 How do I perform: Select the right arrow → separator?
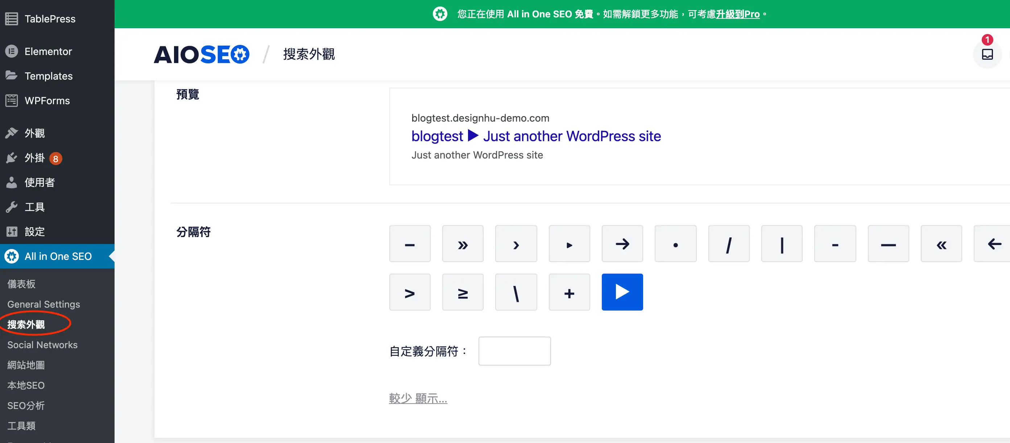[x=622, y=244]
